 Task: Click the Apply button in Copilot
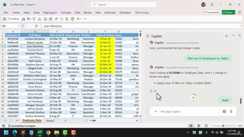(x=225, y=100)
